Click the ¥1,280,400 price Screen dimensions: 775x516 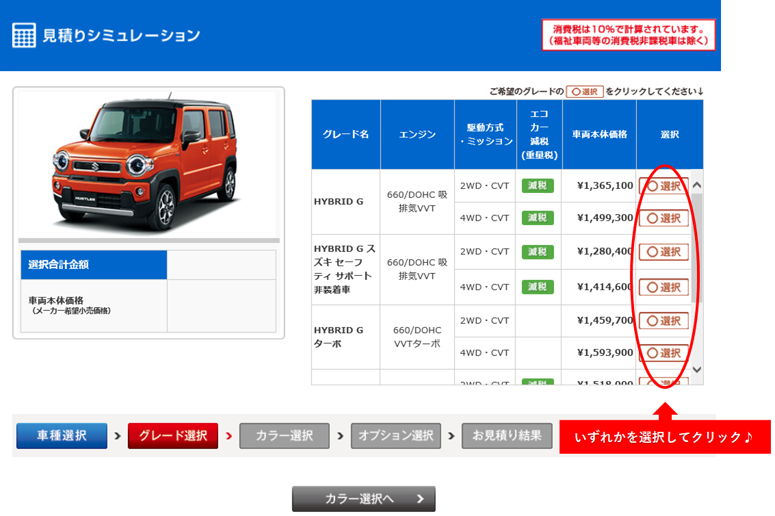[605, 252]
